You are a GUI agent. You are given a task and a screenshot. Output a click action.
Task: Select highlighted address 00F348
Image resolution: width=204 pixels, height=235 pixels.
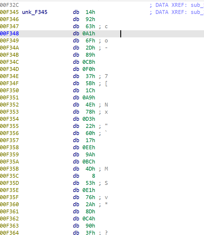9,34
